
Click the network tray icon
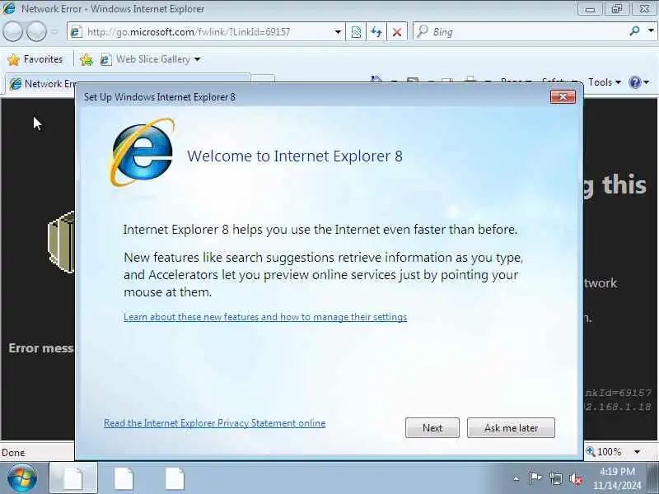pyautogui.click(x=555, y=478)
